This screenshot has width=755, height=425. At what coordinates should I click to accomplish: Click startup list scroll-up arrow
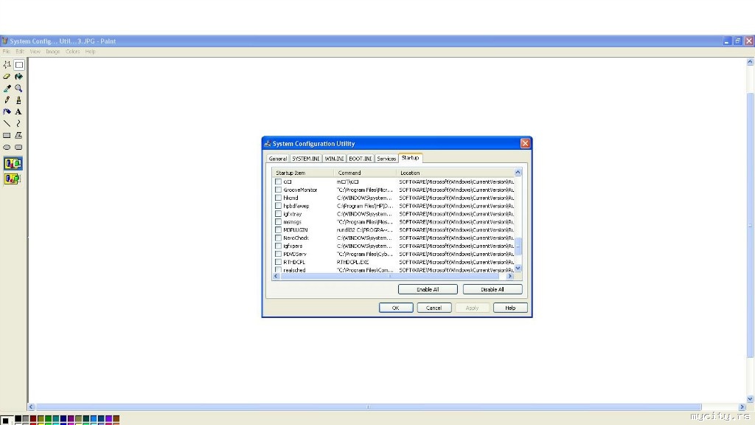[518, 172]
